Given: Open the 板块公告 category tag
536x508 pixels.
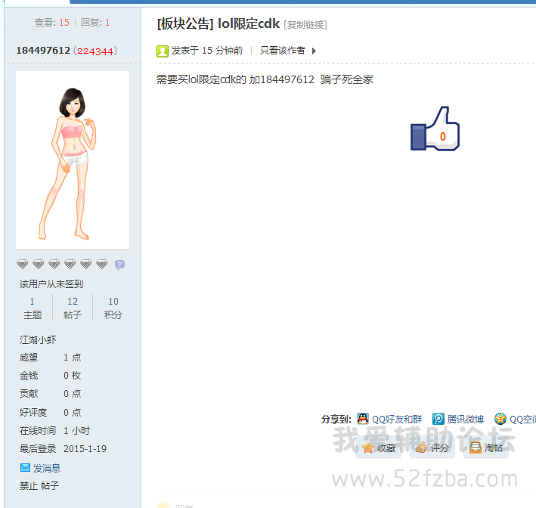Looking at the screenshot, I should pyautogui.click(x=184, y=24).
